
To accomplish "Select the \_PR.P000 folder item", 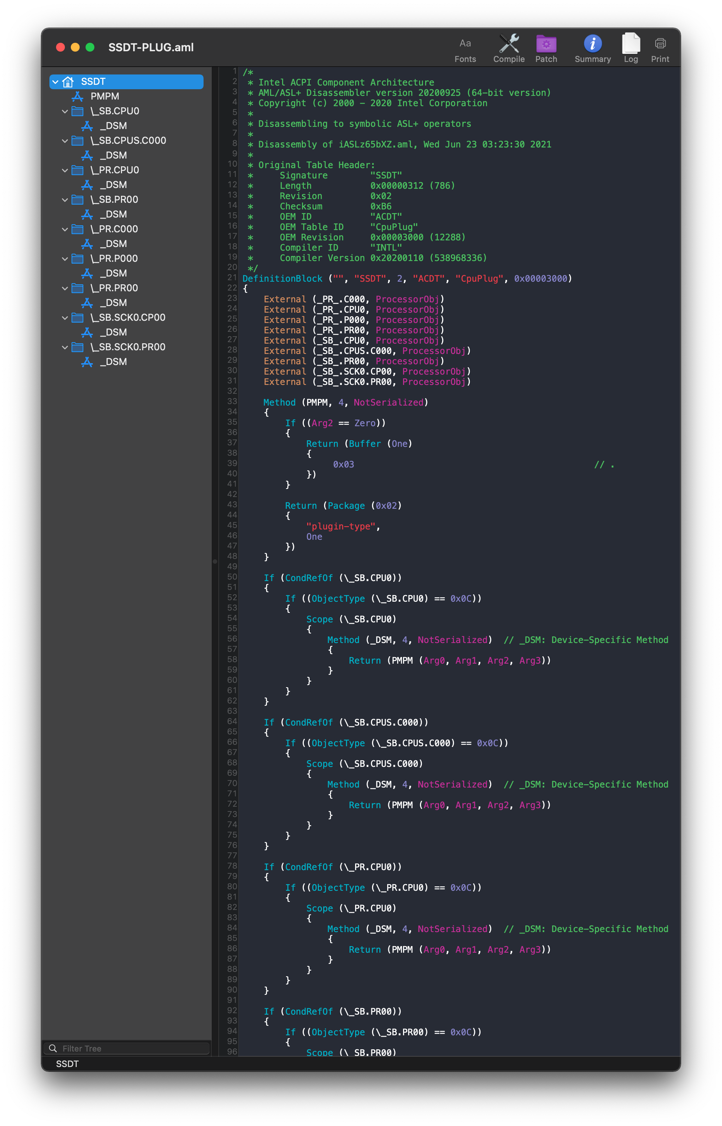I will coord(114,259).
